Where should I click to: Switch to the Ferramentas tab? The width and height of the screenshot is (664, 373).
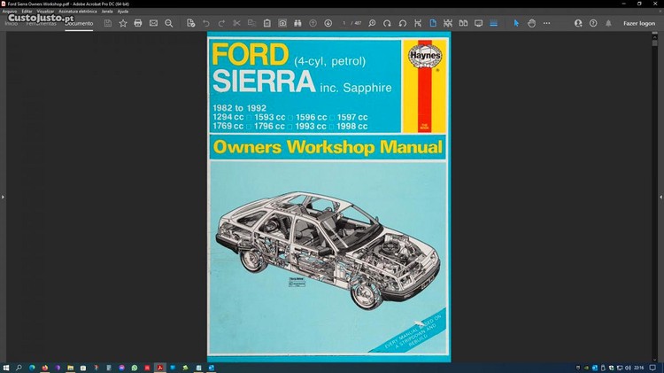tap(42, 23)
